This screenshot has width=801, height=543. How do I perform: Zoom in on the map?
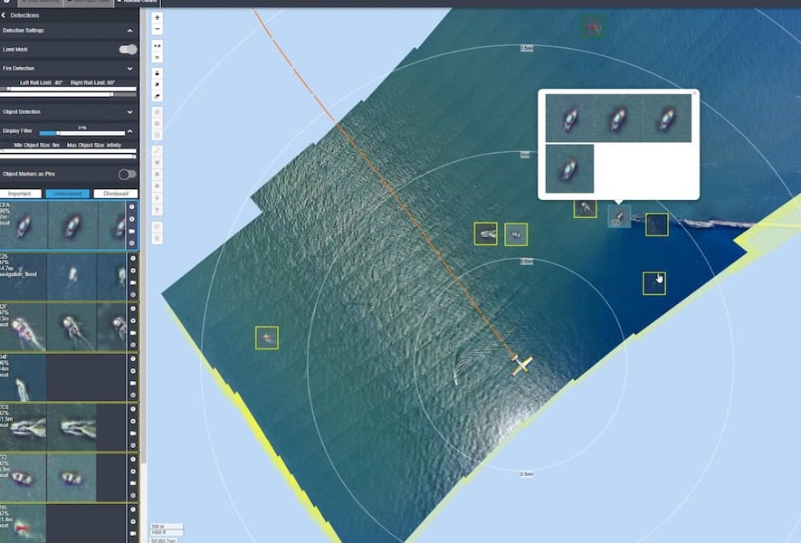pos(157,17)
